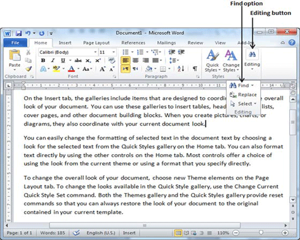Click the Sort A-Z icon

pyautogui.click(x=181, y=69)
